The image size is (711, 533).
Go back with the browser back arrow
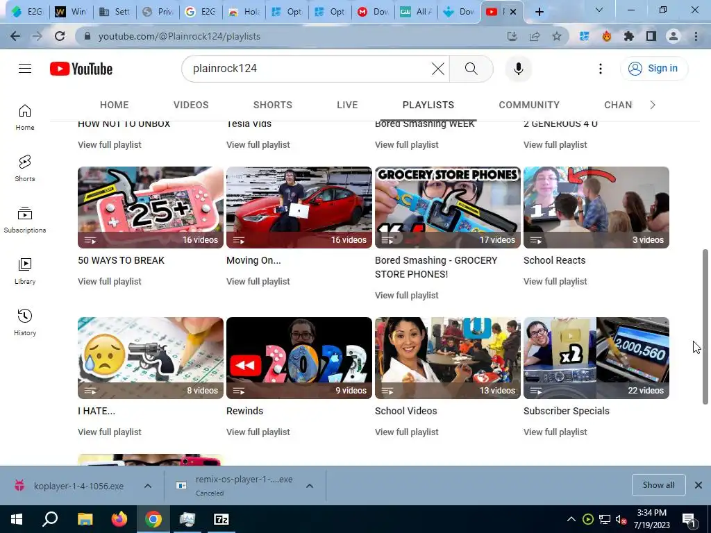[15, 36]
